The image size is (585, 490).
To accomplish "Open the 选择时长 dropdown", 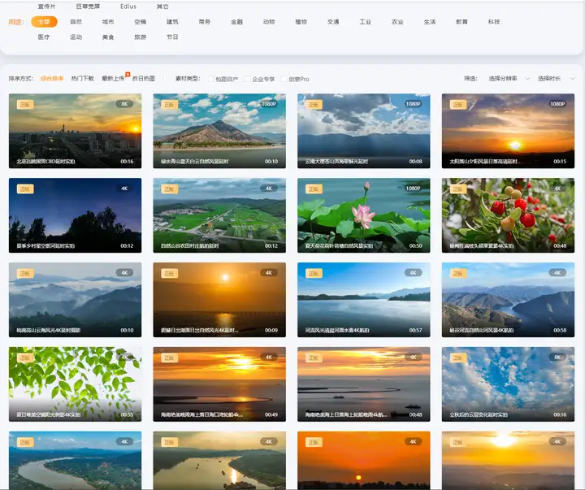I will coord(556,79).
